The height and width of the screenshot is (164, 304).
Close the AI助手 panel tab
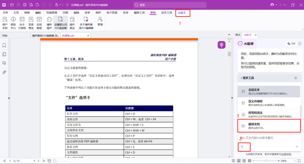tap(256, 35)
